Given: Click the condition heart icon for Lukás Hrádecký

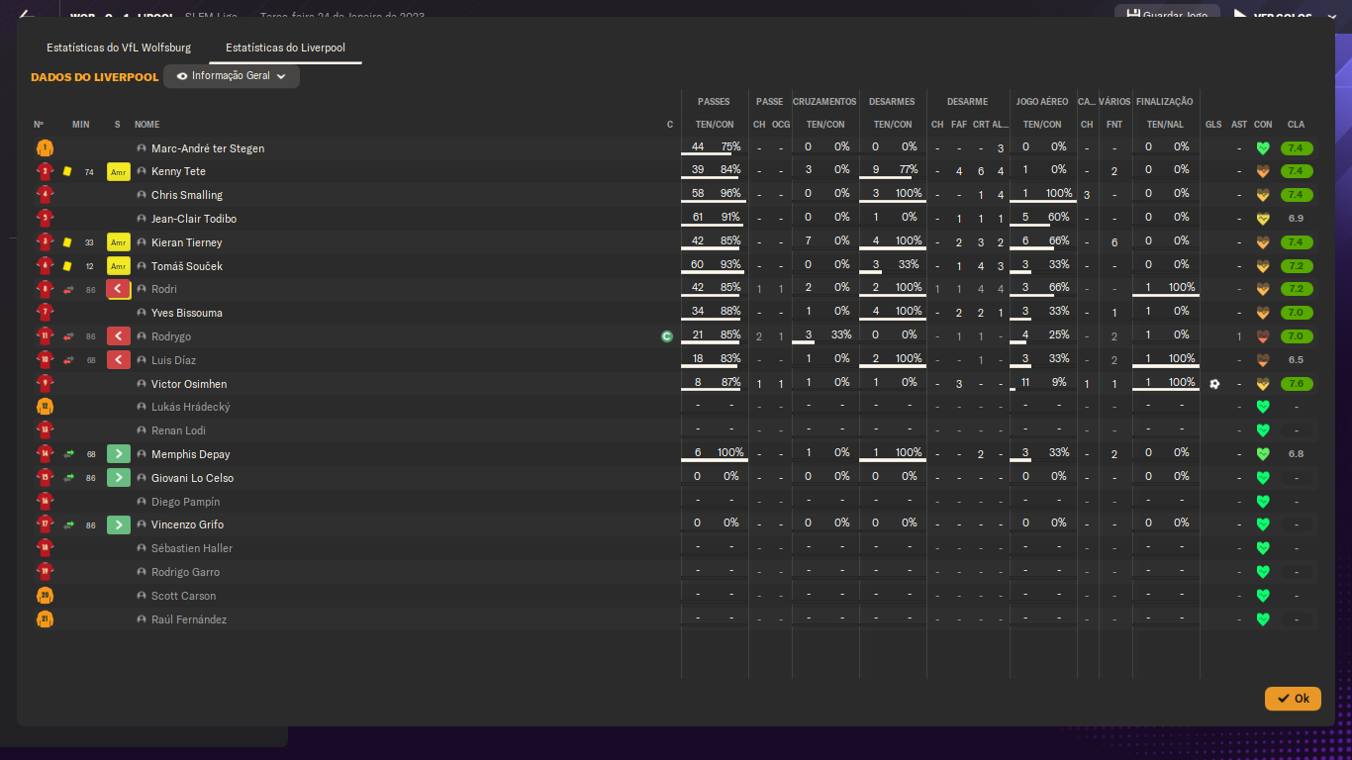Looking at the screenshot, I should click(1263, 407).
